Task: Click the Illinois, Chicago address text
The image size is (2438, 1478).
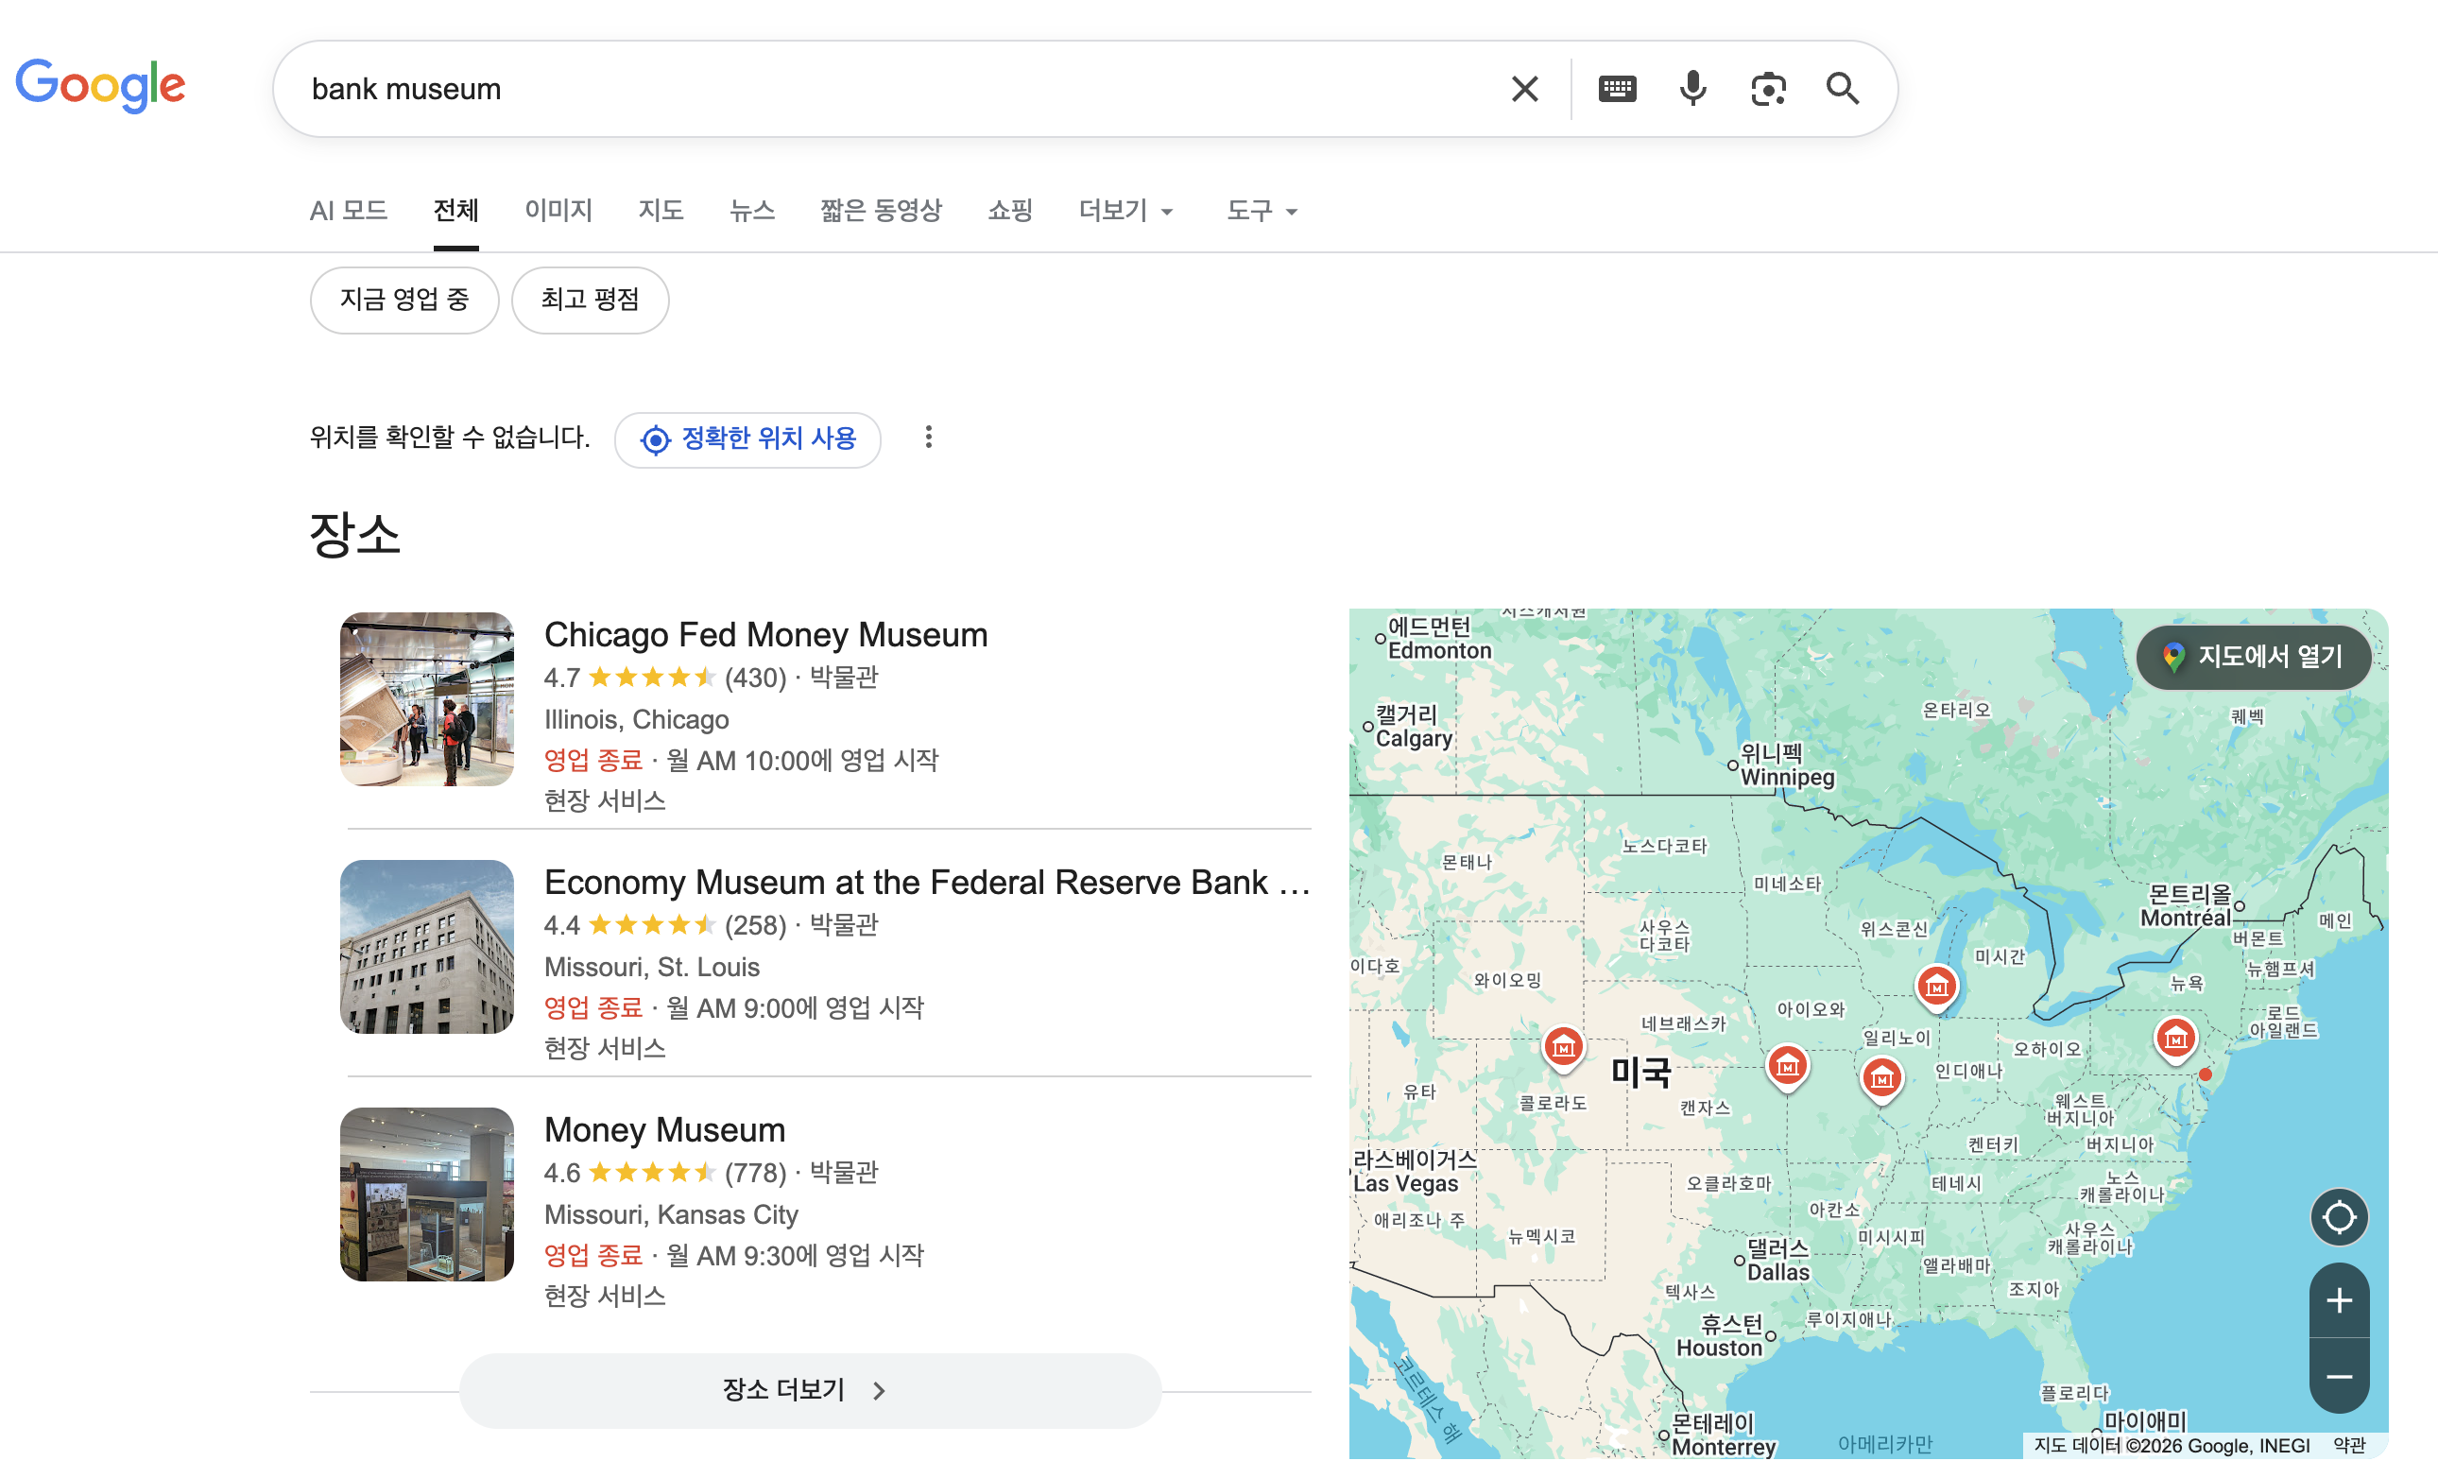Action: pyautogui.click(x=636, y=719)
